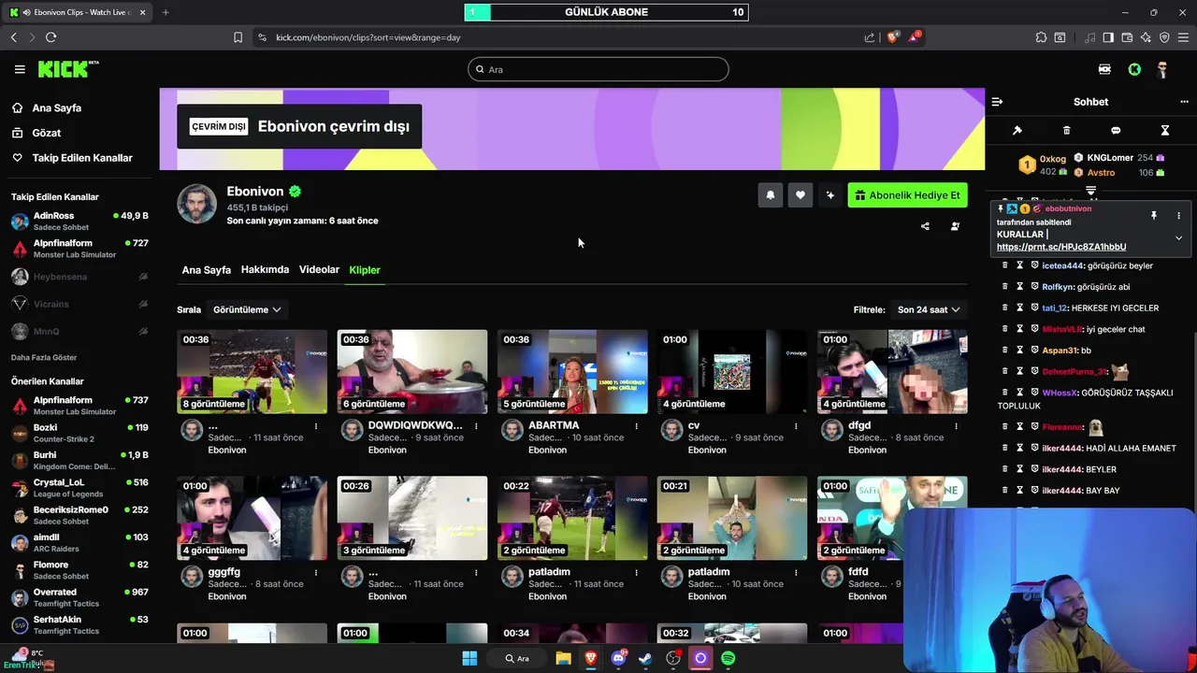1197x673 pixels.
Task: Expand the pinned message chevron
Action: pos(1178,238)
